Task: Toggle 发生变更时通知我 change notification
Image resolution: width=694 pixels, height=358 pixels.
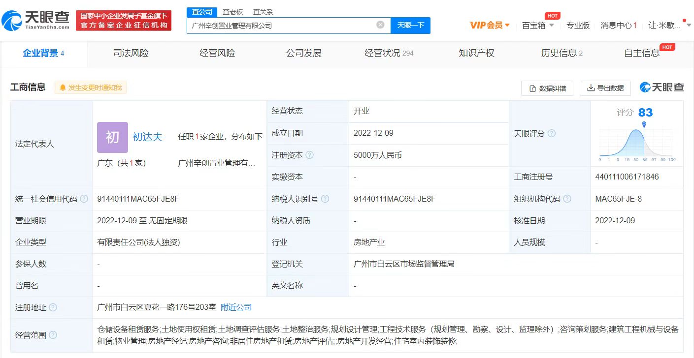Action: click(91, 88)
